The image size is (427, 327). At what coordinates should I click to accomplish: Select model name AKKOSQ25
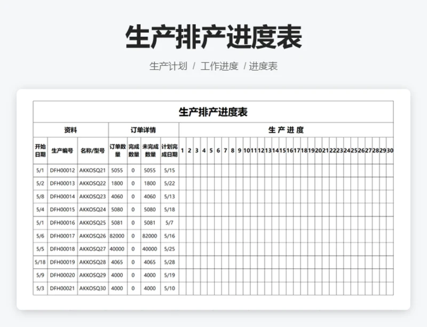[x=92, y=223]
